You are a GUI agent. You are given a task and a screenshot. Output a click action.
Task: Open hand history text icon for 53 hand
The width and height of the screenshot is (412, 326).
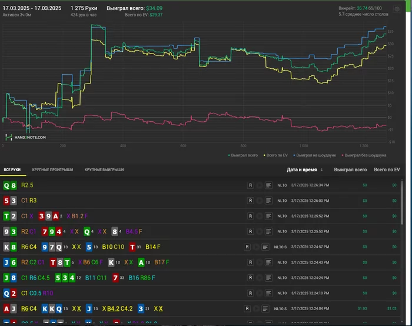[268, 201]
